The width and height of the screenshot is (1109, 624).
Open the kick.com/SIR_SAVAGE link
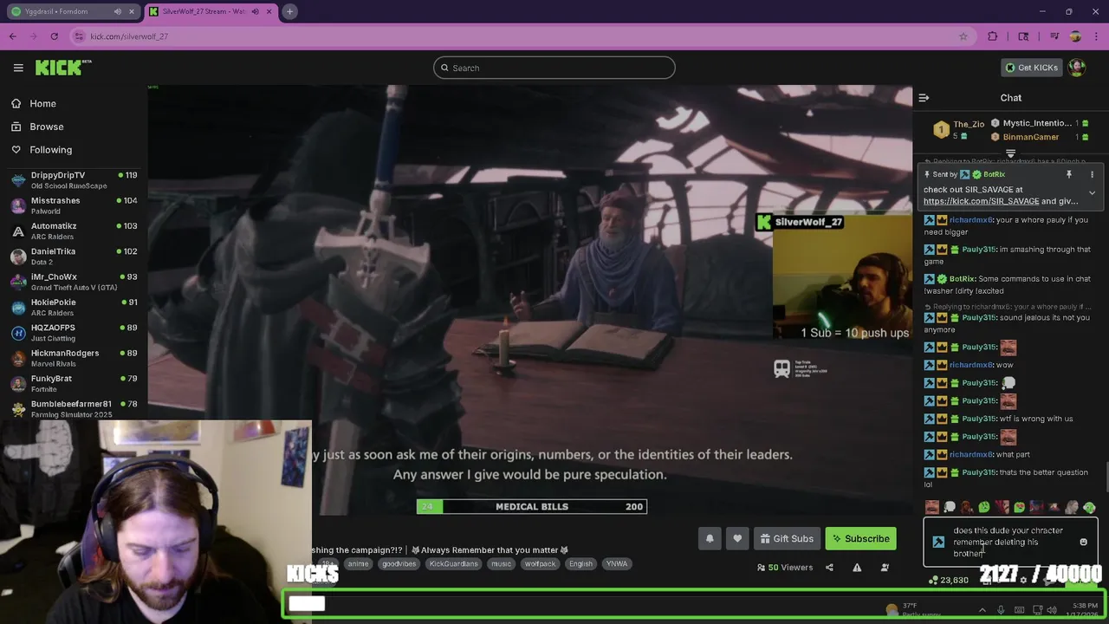click(981, 201)
